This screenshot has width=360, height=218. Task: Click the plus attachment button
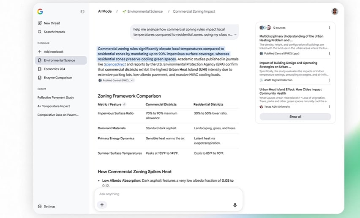pyautogui.click(x=102, y=205)
